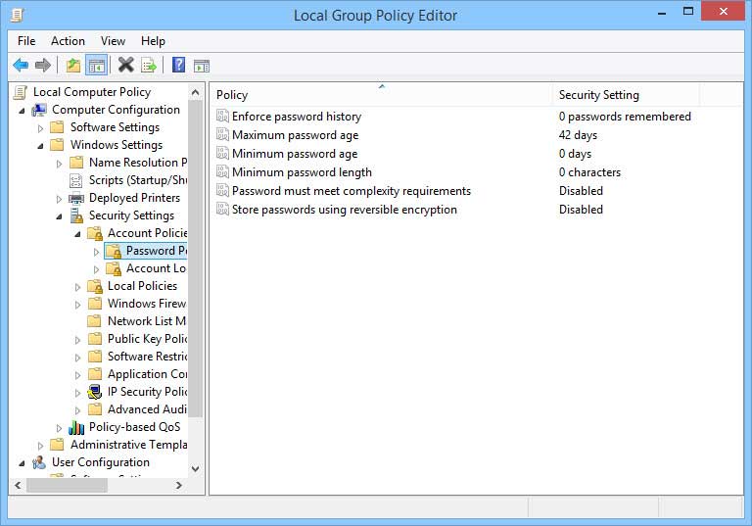Collapse the Computer Configuration tree node
This screenshot has width=752, height=526.
point(22,110)
